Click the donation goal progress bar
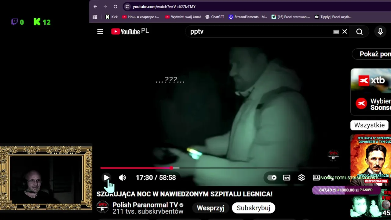This screenshot has width=391, height=220. [346, 190]
